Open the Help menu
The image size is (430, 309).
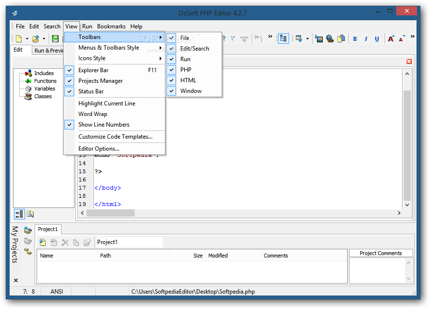[136, 26]
